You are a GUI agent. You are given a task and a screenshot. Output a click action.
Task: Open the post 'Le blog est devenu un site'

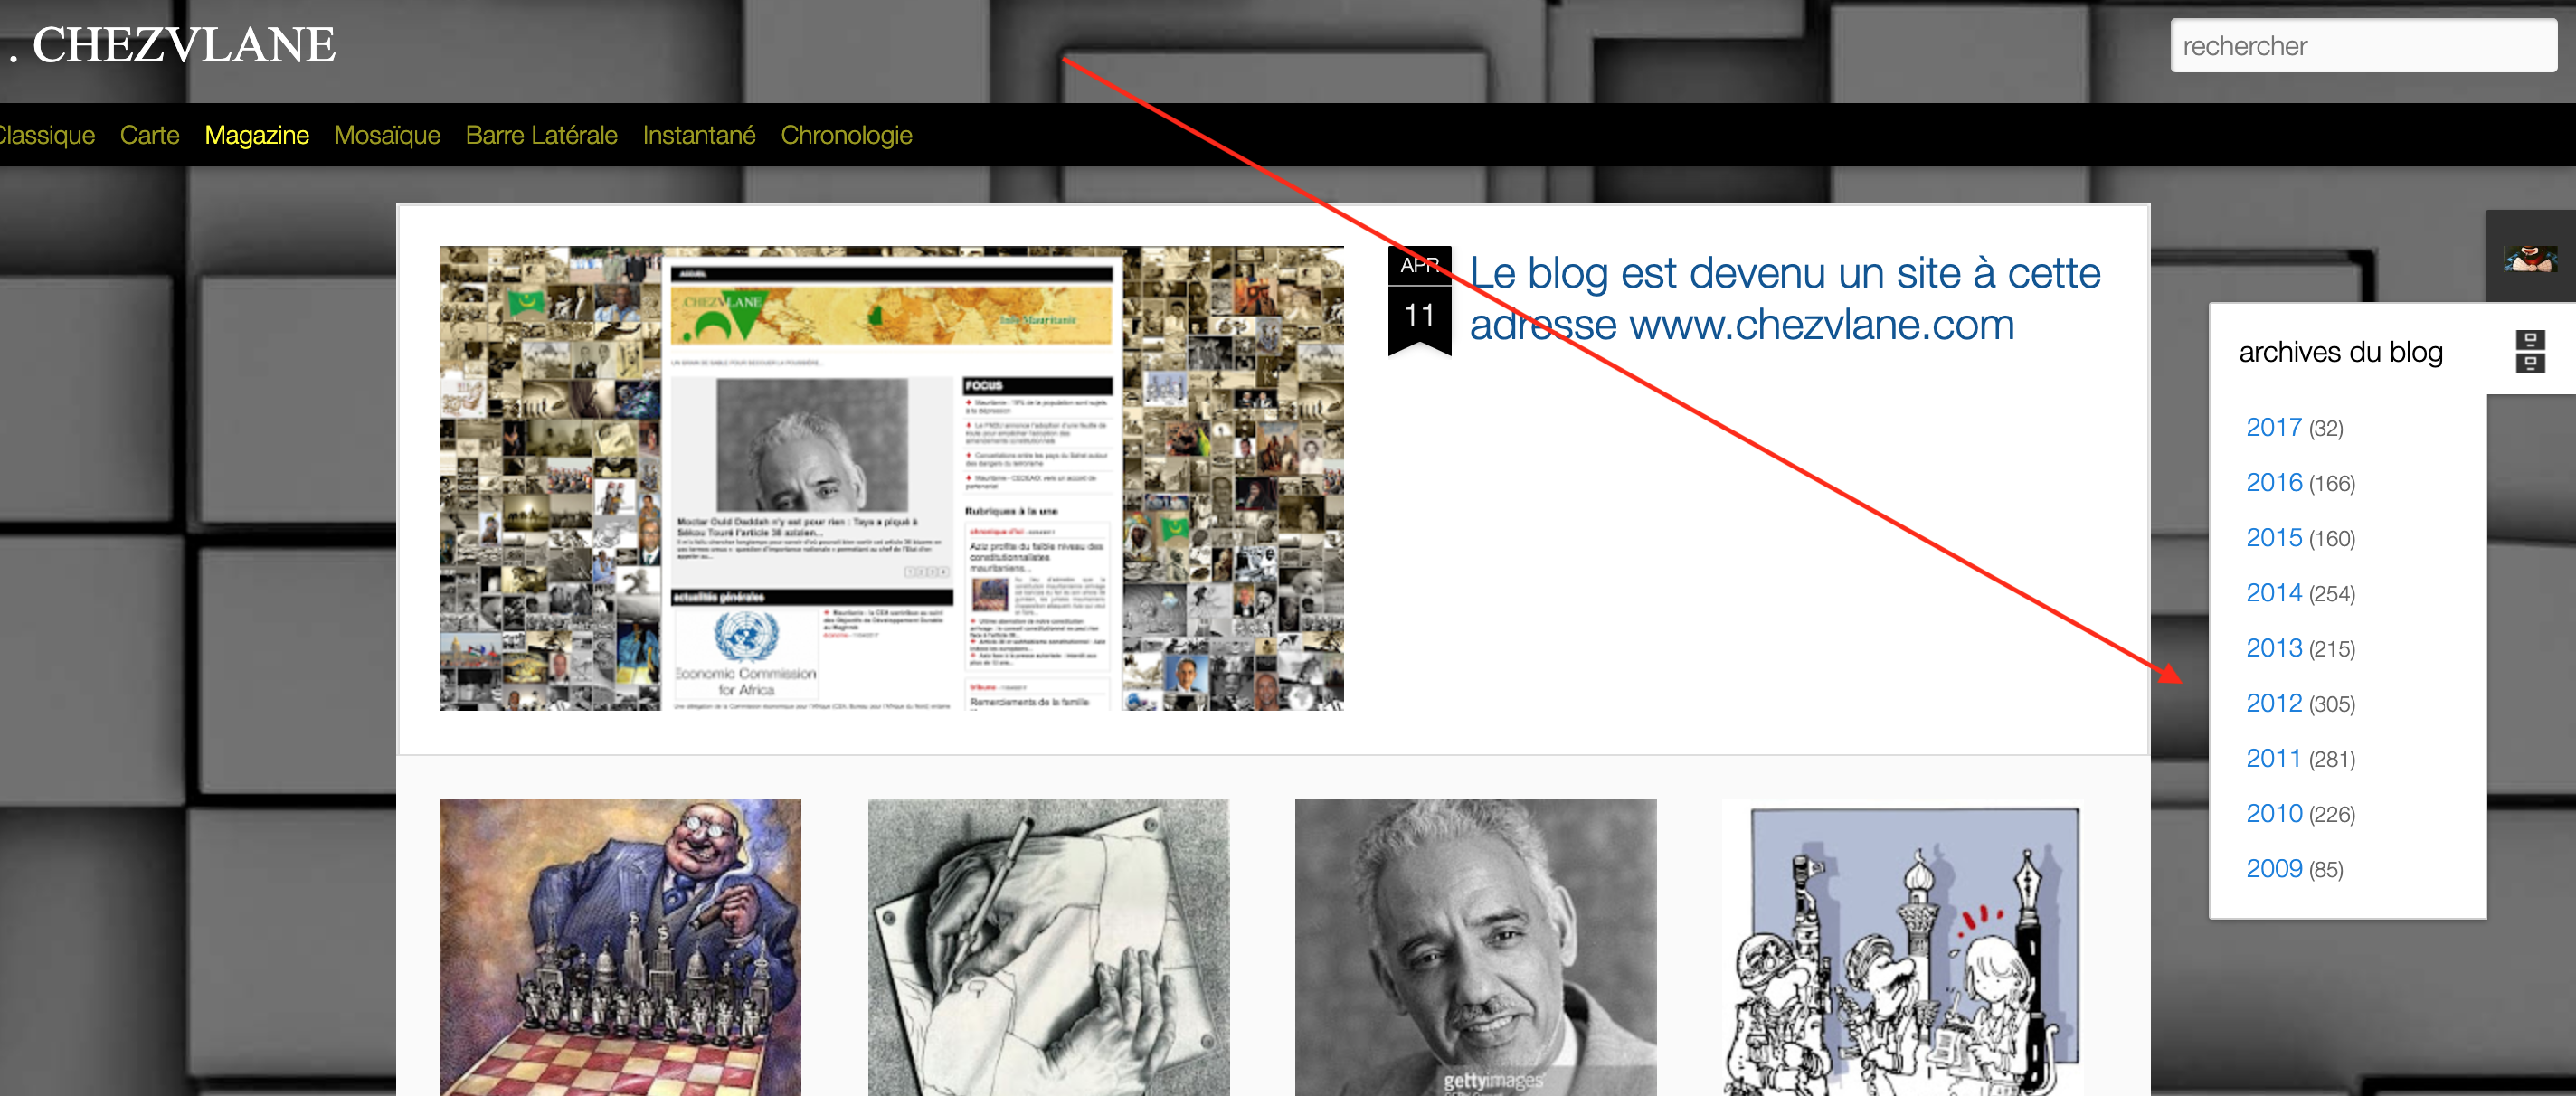[1784, 298]
